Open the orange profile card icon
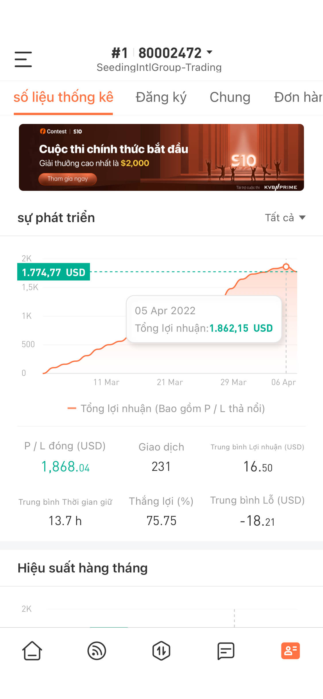323x699 pixels. coord(290,651)
